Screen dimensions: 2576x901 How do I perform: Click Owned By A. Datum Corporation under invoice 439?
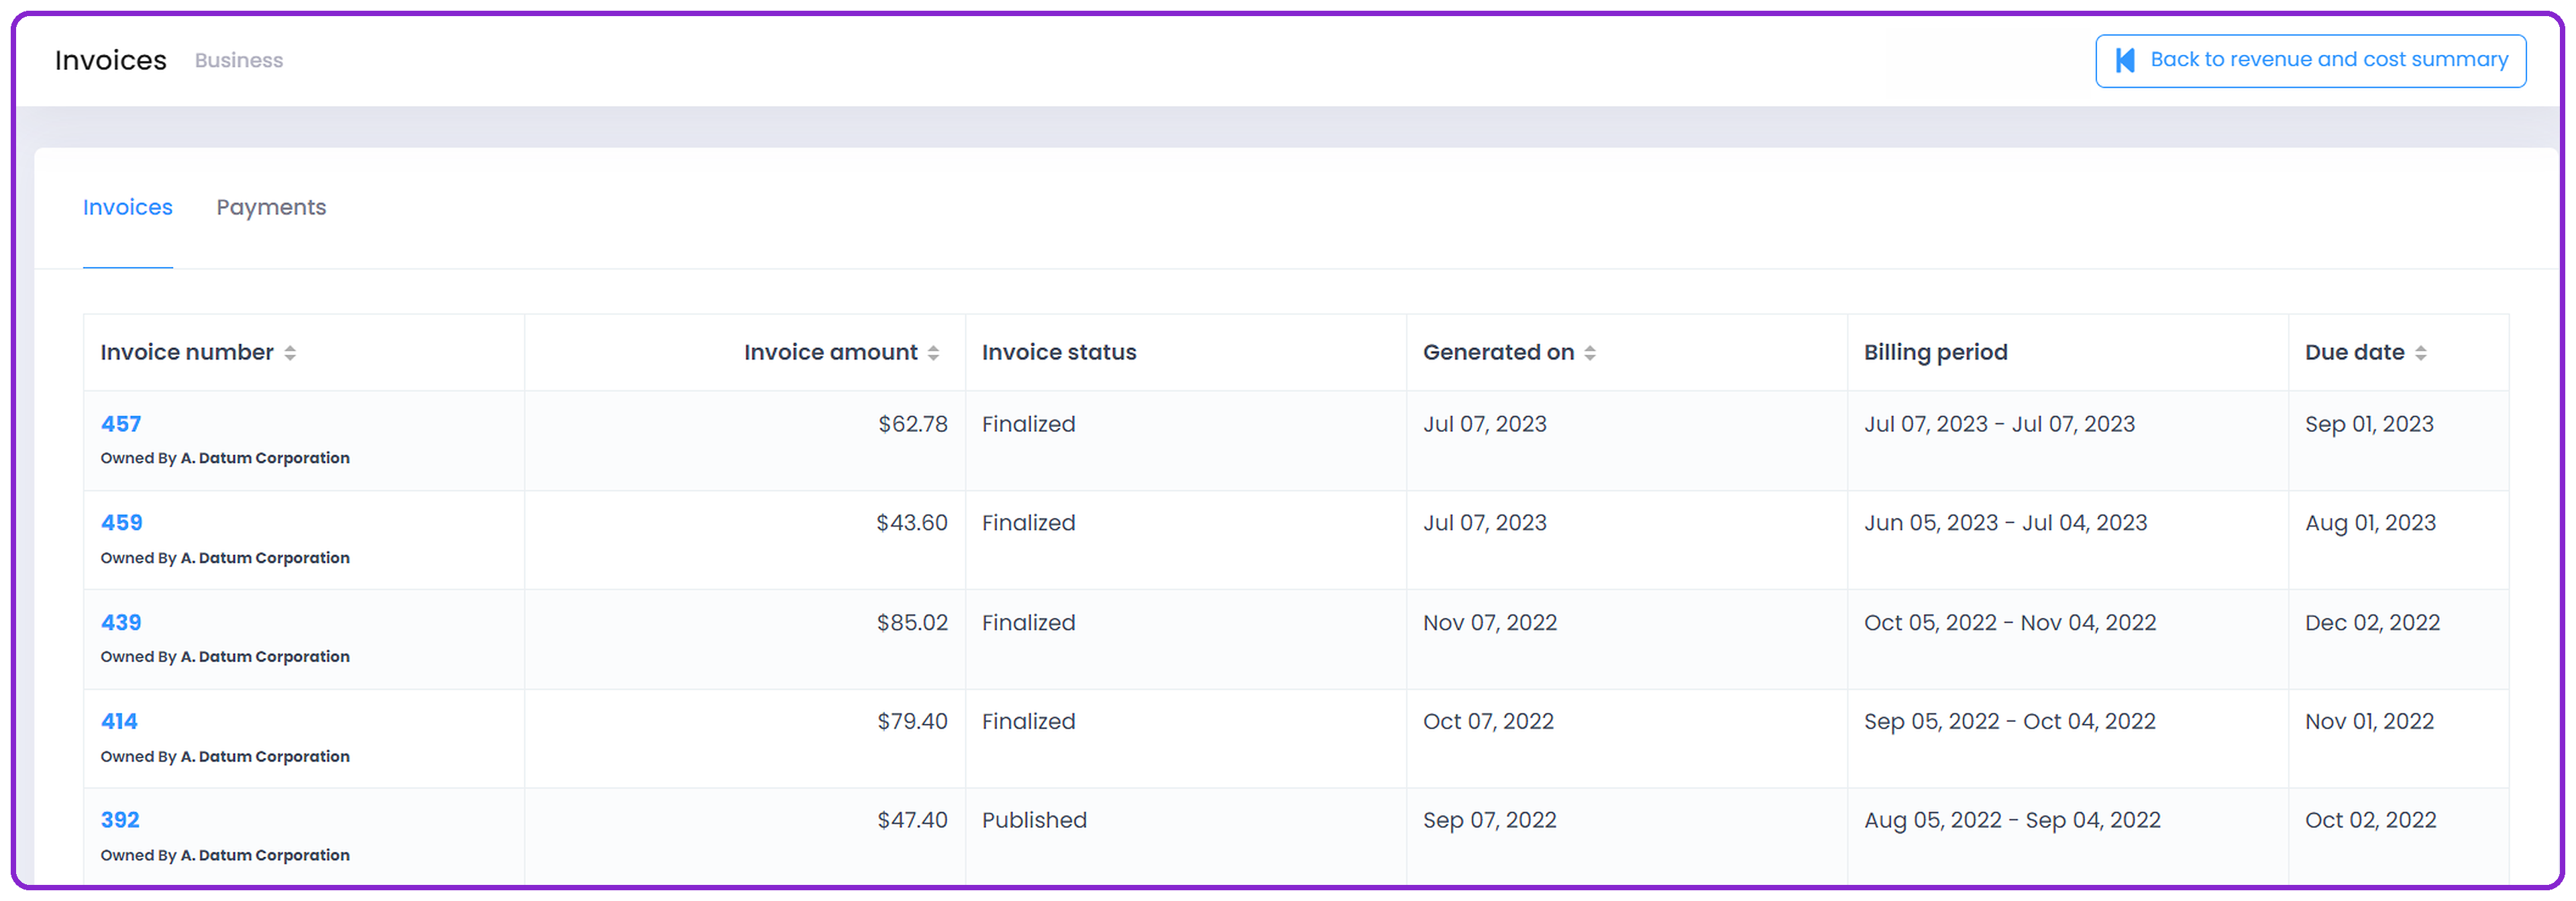pyautogui.click(x=225, y=657)
